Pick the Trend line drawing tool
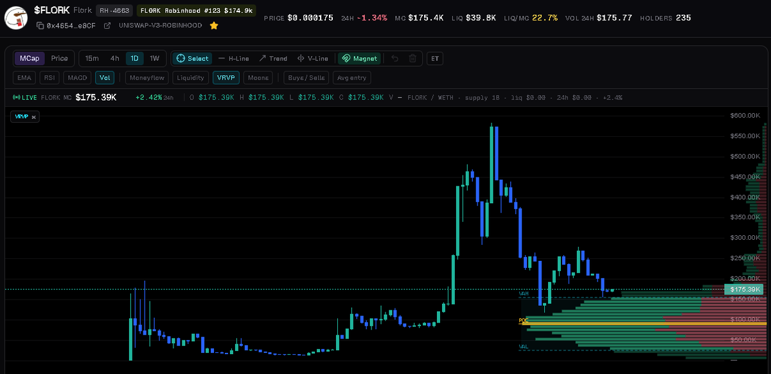 [273, 58]
